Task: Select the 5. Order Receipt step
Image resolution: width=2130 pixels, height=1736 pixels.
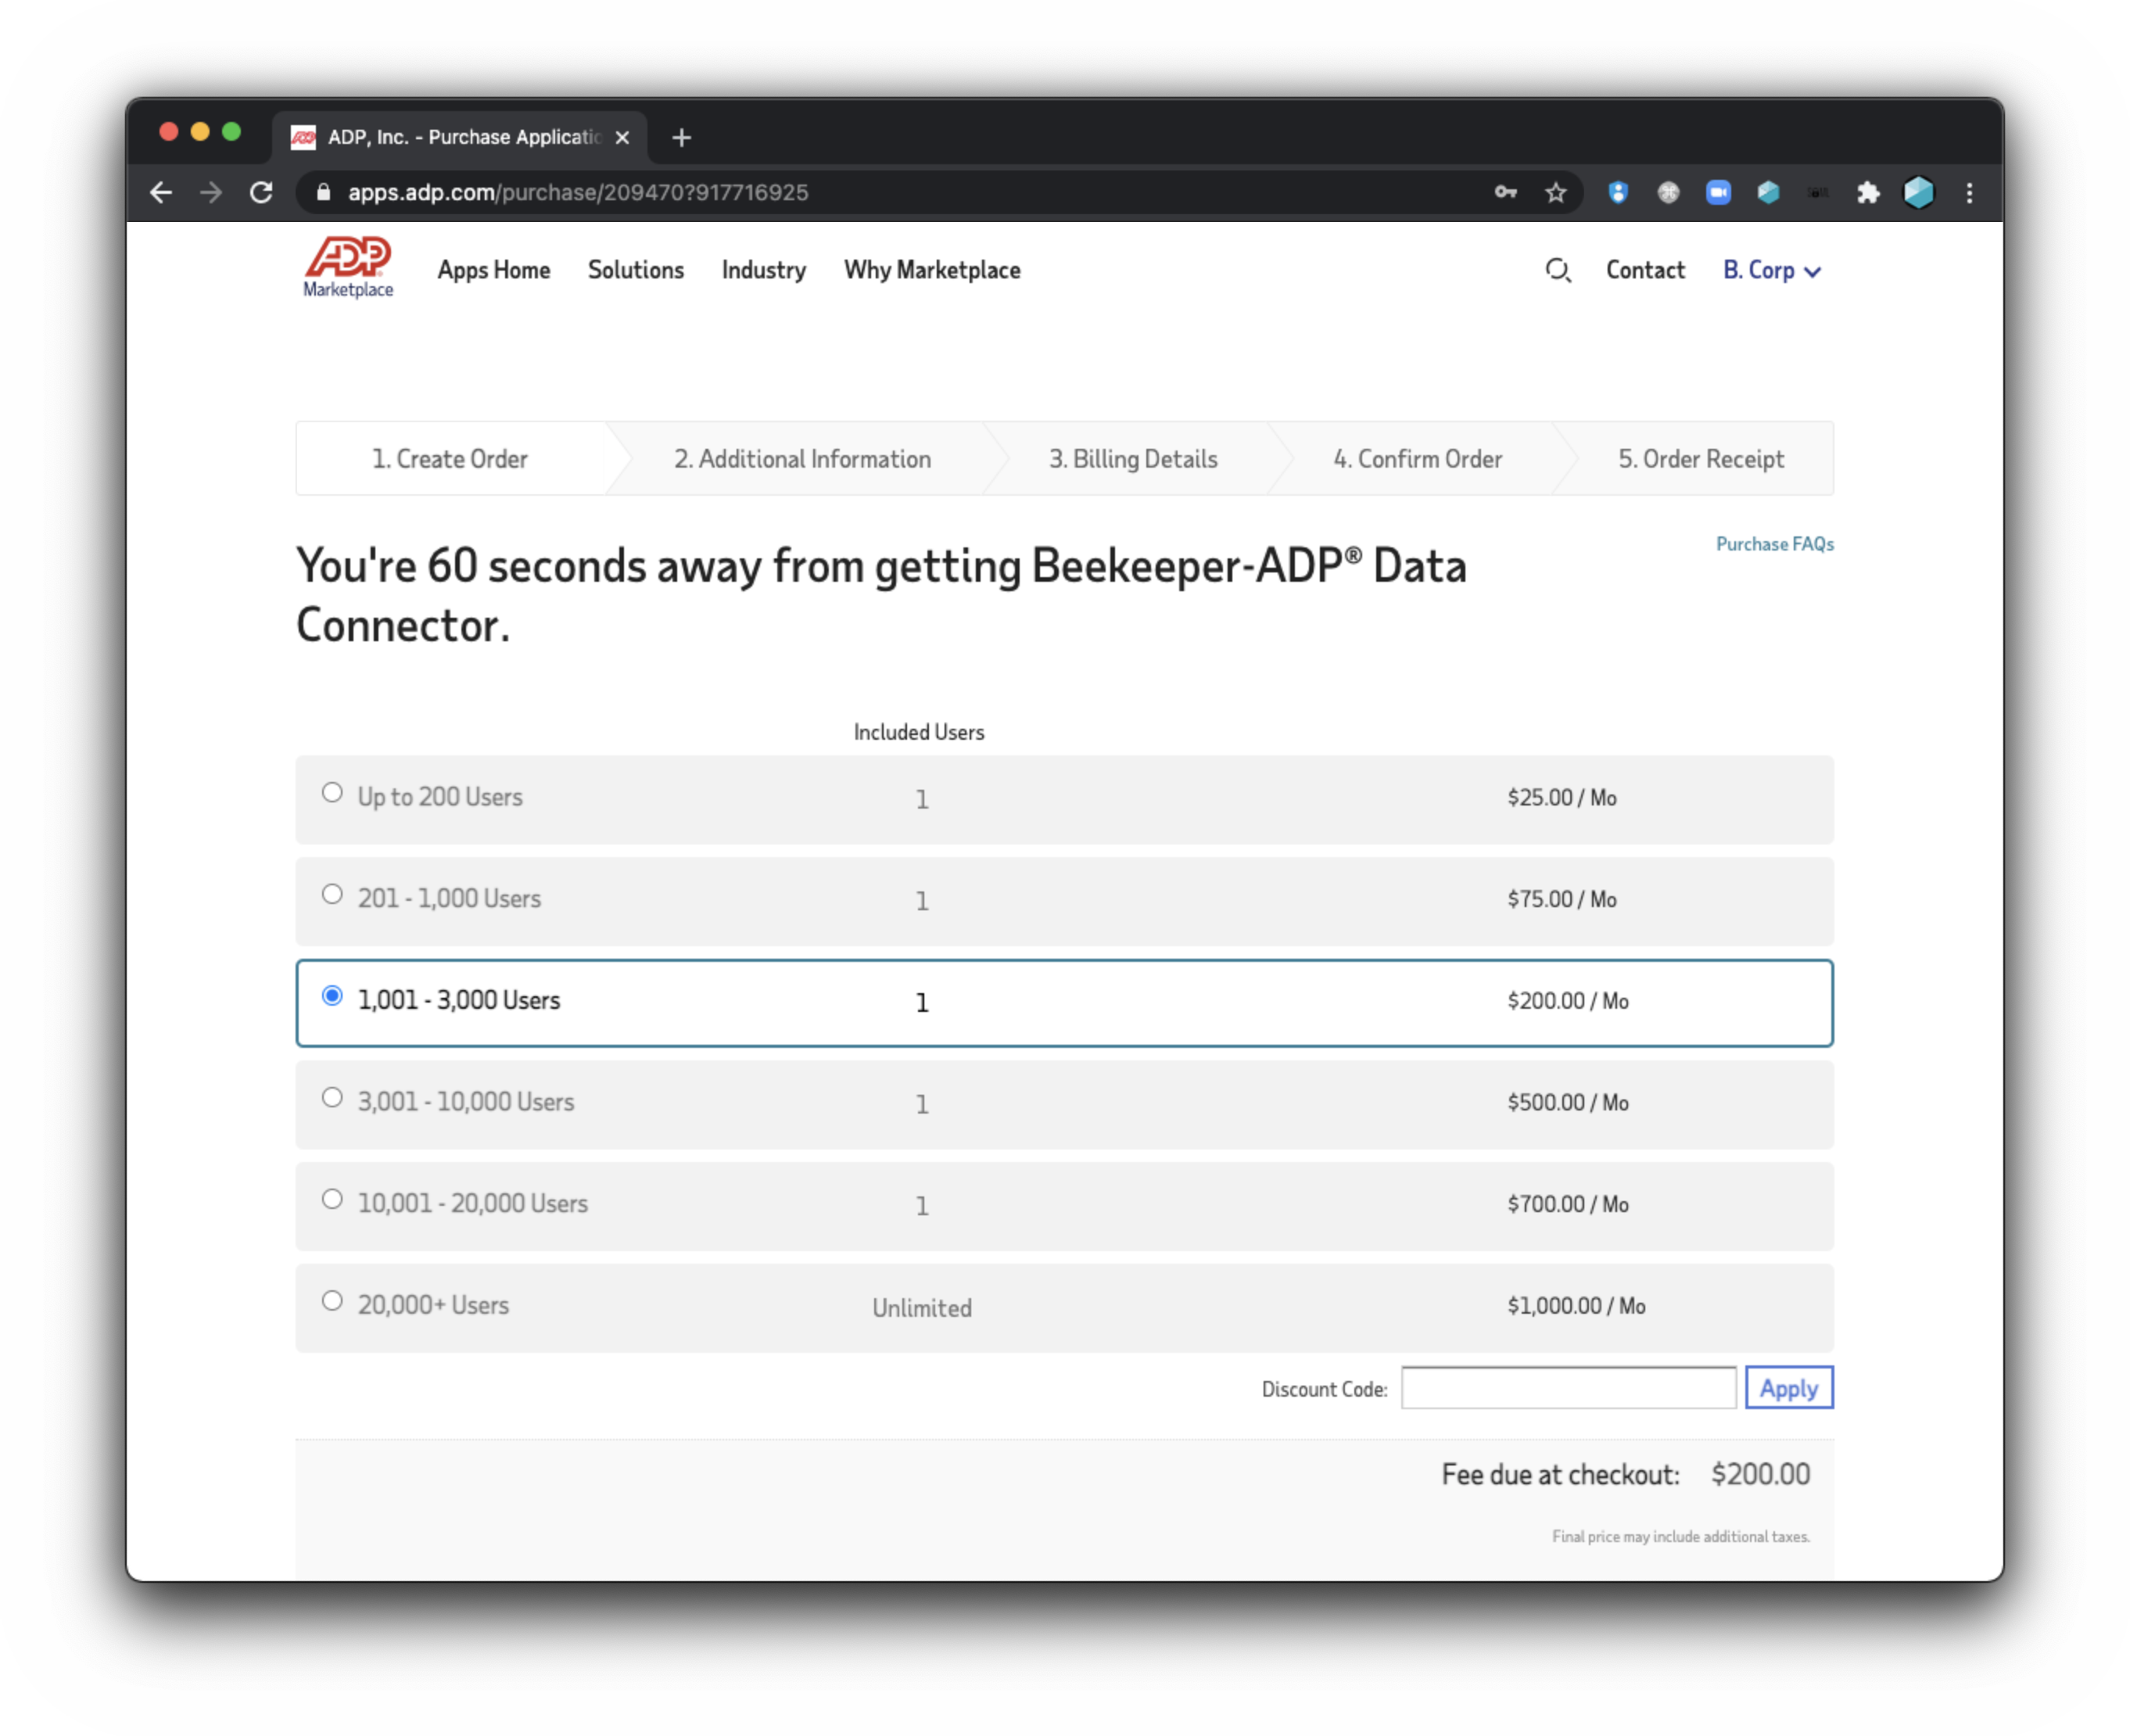Action: point(1701,459)
